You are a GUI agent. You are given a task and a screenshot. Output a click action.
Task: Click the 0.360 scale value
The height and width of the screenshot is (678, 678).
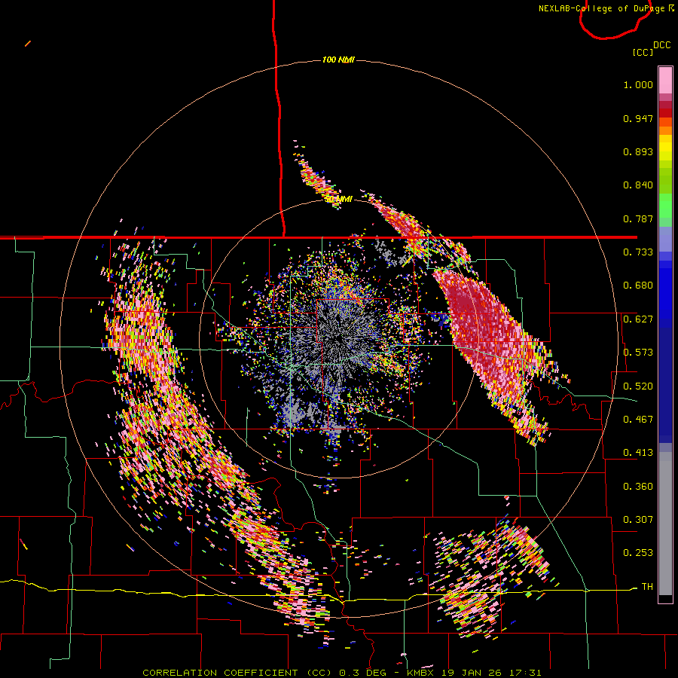[638, 487]
